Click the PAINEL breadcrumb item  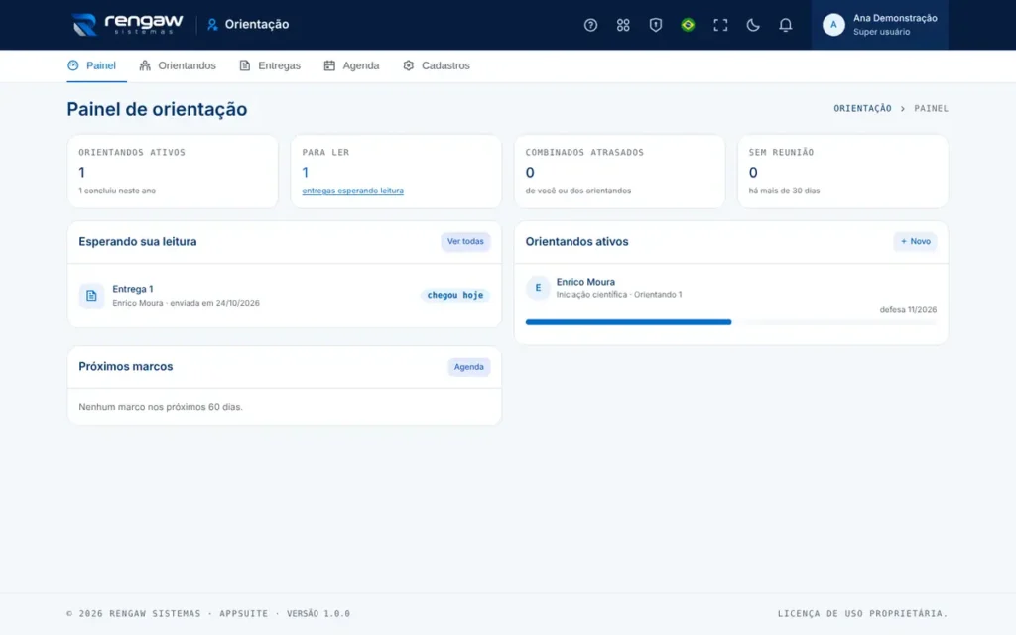931,109
